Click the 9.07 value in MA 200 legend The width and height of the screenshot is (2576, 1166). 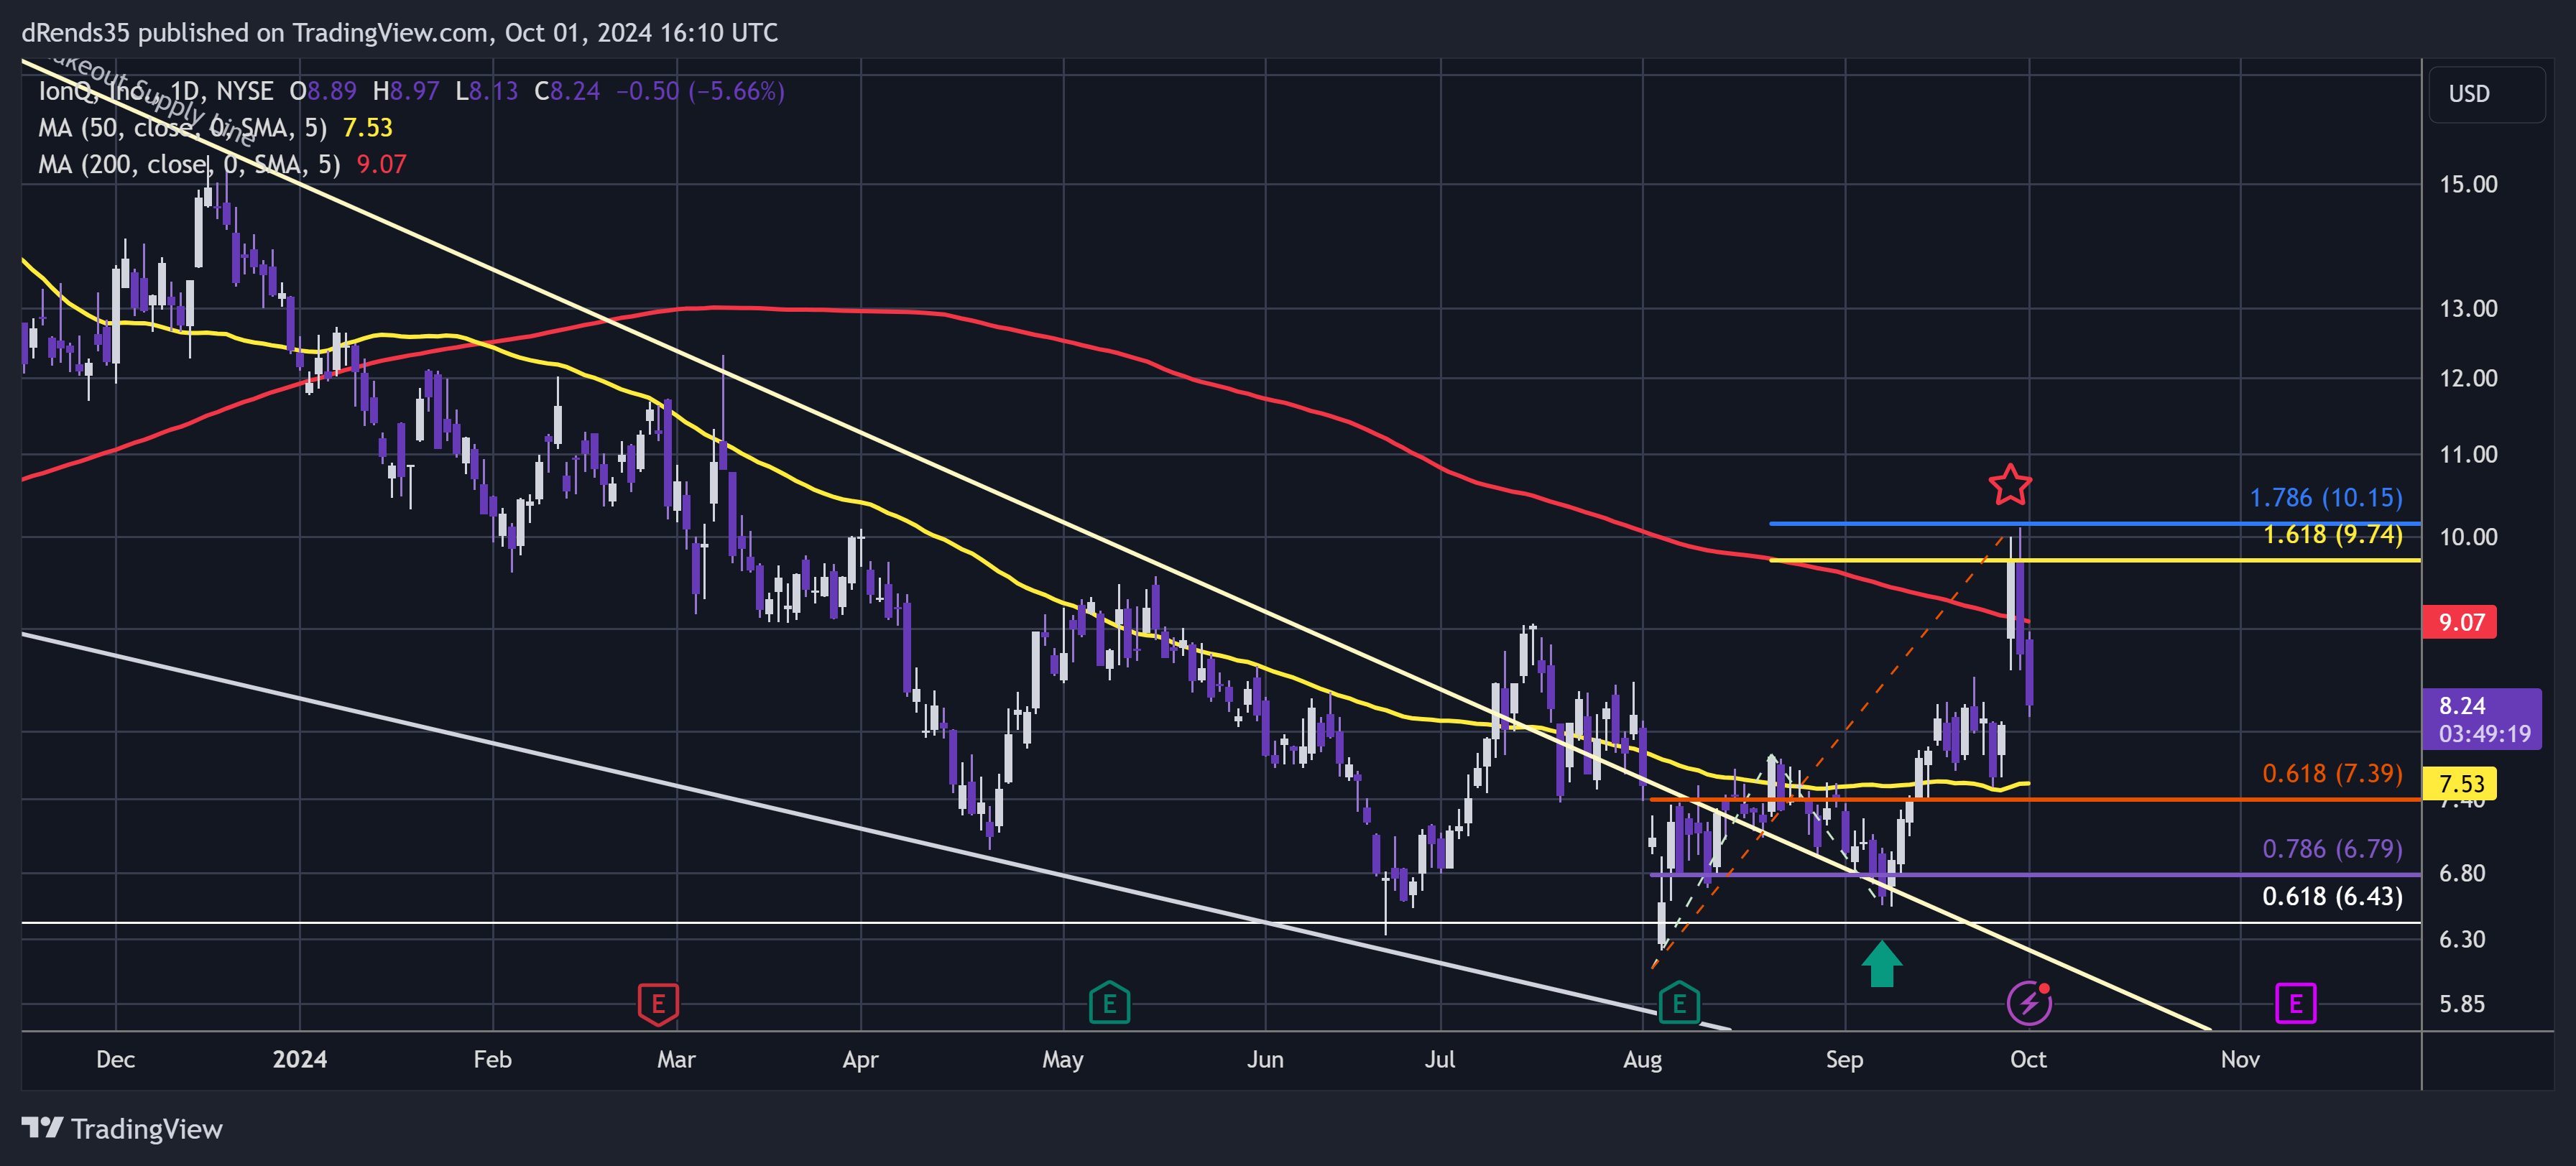coord(382,165)
